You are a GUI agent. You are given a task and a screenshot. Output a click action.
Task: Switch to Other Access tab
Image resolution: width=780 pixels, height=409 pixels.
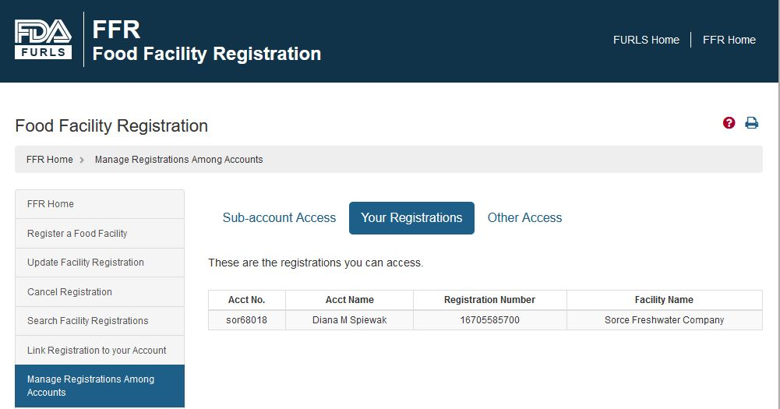pos(524,218)
